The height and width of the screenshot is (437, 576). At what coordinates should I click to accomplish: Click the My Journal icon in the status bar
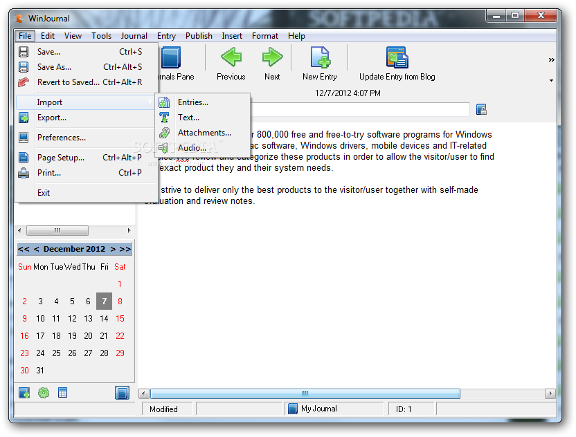click(x=293, y=409)
